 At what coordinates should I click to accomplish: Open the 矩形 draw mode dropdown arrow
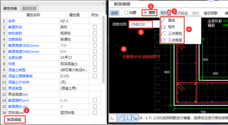tap(169, 13)
